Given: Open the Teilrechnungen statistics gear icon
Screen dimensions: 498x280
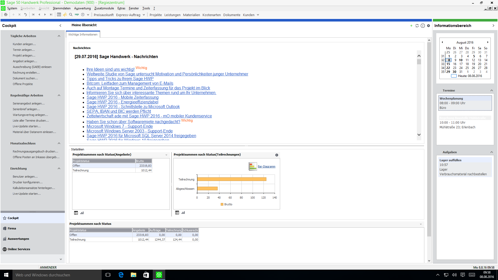Looking at the screenshot, I should [277, 155].
